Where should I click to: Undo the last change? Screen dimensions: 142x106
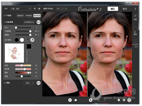tap(58, 9)
